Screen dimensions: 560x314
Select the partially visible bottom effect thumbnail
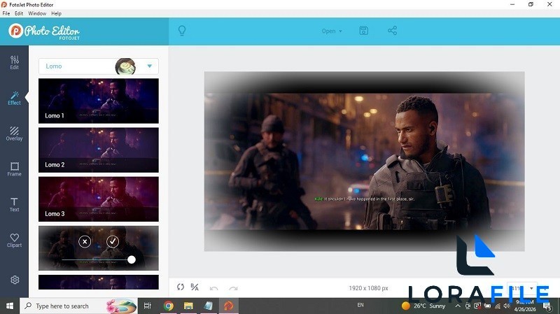[x=99, y=282]
